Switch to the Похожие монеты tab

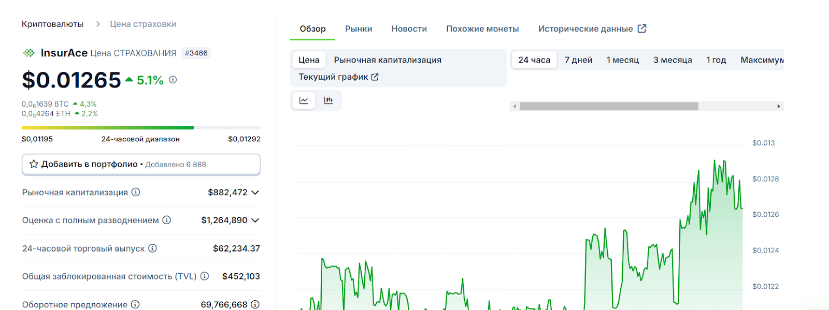[x=482, y=29]
